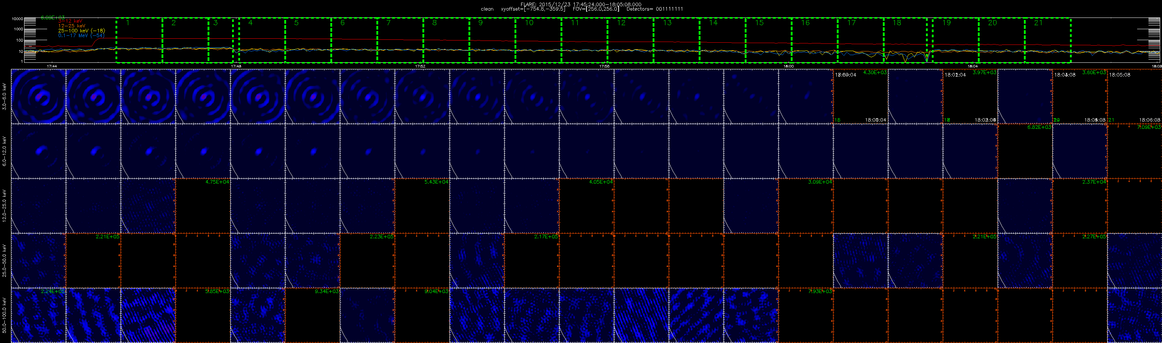Select interval 11 on the lightcurve
Image resolution: width=1162 pixels, height=343 pixels.
[x=575, y=23]
